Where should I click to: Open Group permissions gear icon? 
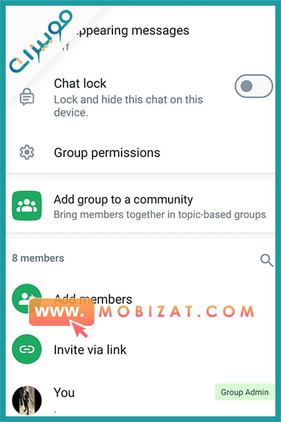coord(27,153)
